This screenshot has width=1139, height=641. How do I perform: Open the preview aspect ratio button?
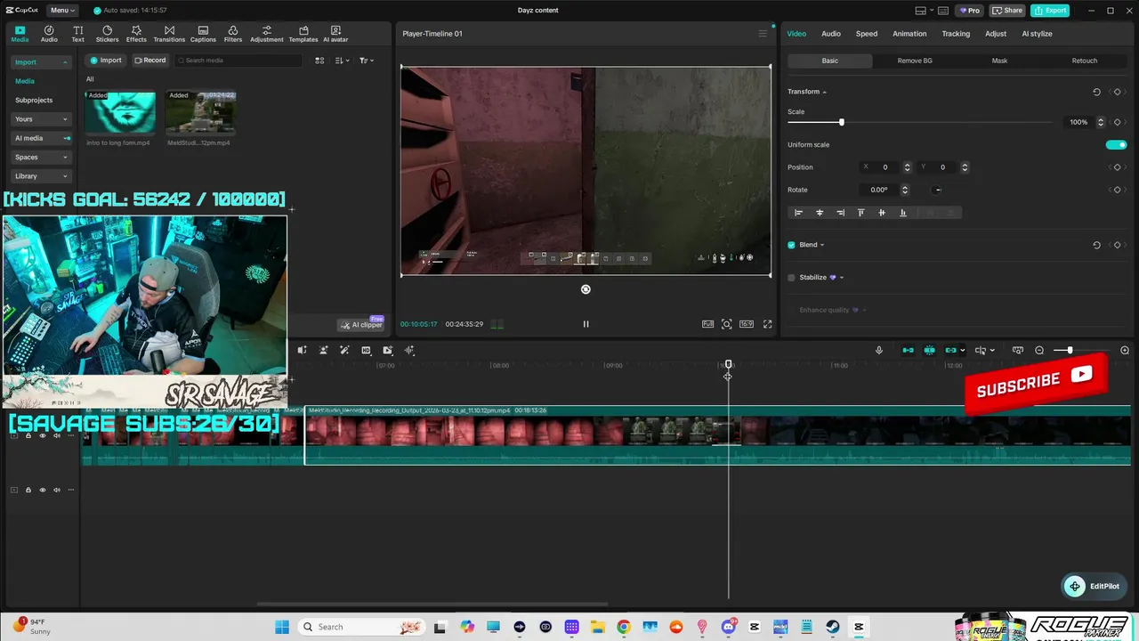click(747, 324)
